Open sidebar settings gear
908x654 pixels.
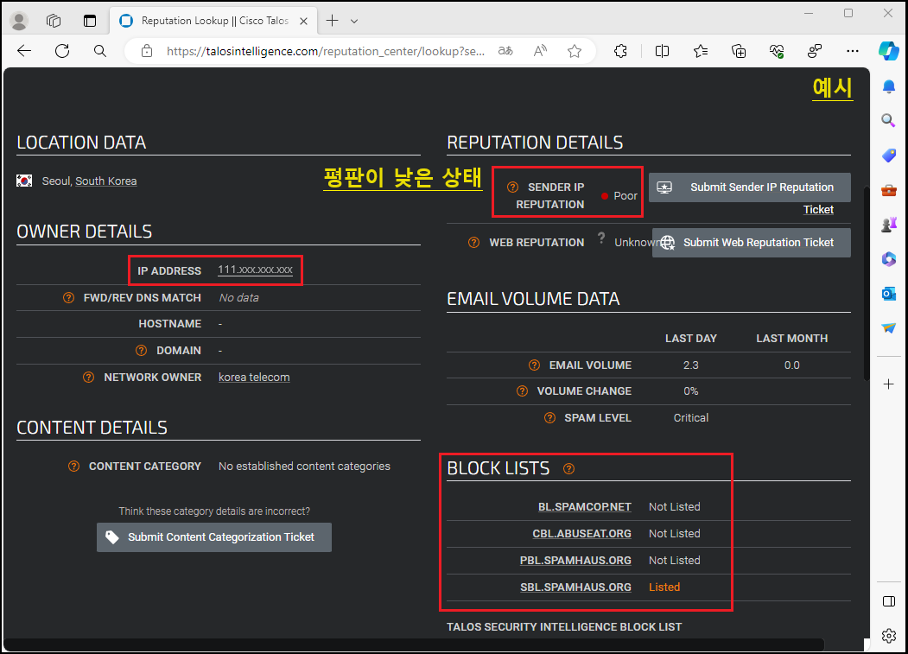(x=889, y=636)
